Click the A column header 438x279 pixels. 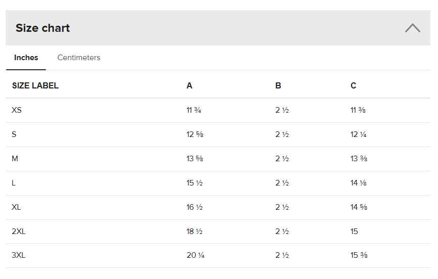(x=189, y=85)
